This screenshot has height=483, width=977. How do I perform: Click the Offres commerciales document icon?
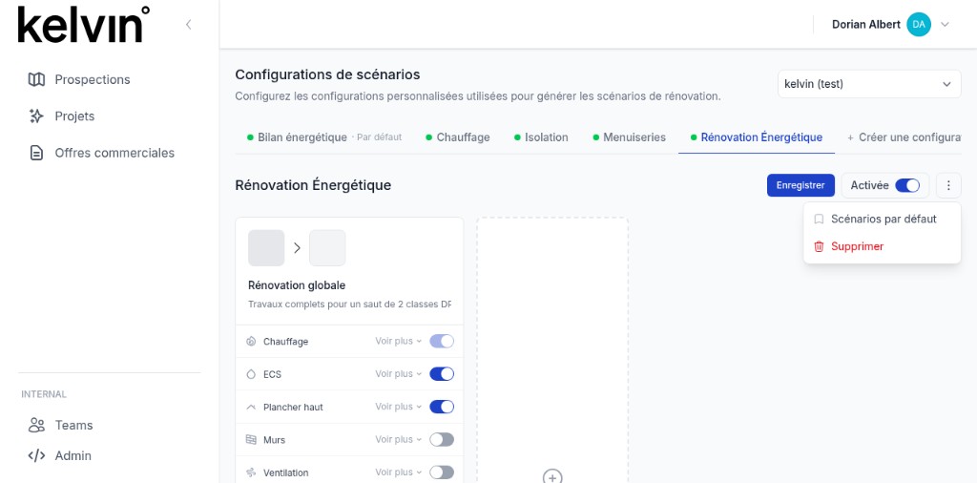pos(37,153)
